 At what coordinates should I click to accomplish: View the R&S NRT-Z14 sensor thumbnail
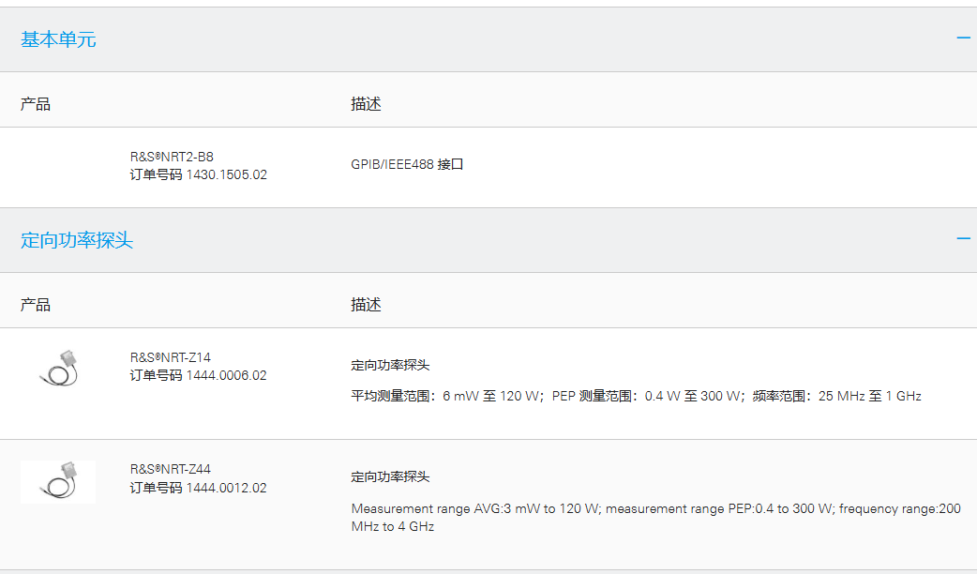coord(58,369)
